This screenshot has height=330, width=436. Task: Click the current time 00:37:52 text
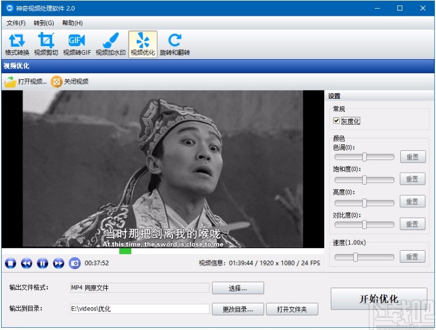pyautogui.click(x=97, y=263)
